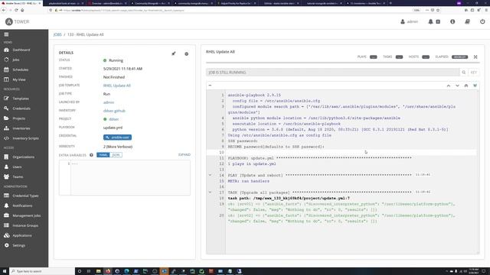The image size is (490, 275).
Task: Collapse the TASK Upgrade all packages section
Action: click(210, 192)
